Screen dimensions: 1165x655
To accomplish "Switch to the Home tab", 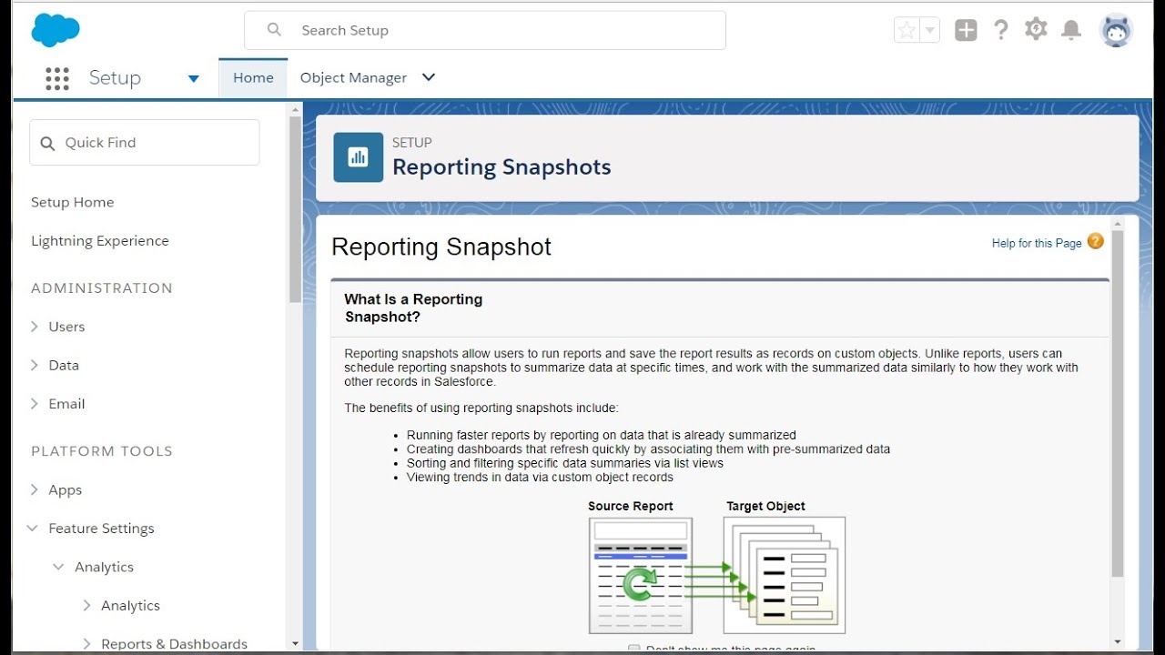I will (253, 78).
